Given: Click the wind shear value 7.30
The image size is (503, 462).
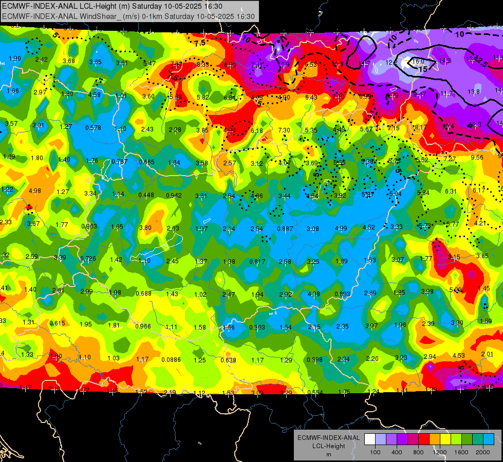Looking at the screenshot, I should [284, 130].
